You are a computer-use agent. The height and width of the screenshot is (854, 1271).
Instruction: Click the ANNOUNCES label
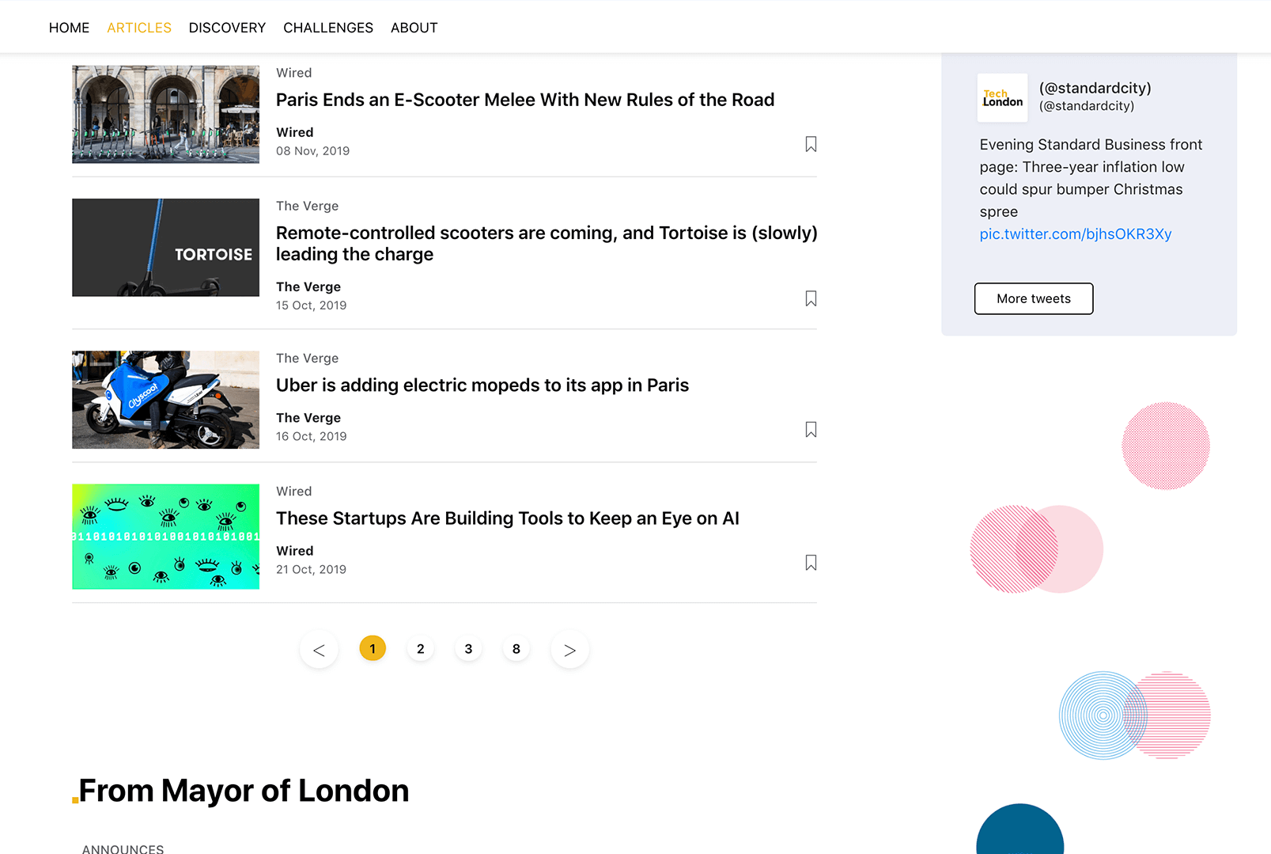click(x=123, y=848)
